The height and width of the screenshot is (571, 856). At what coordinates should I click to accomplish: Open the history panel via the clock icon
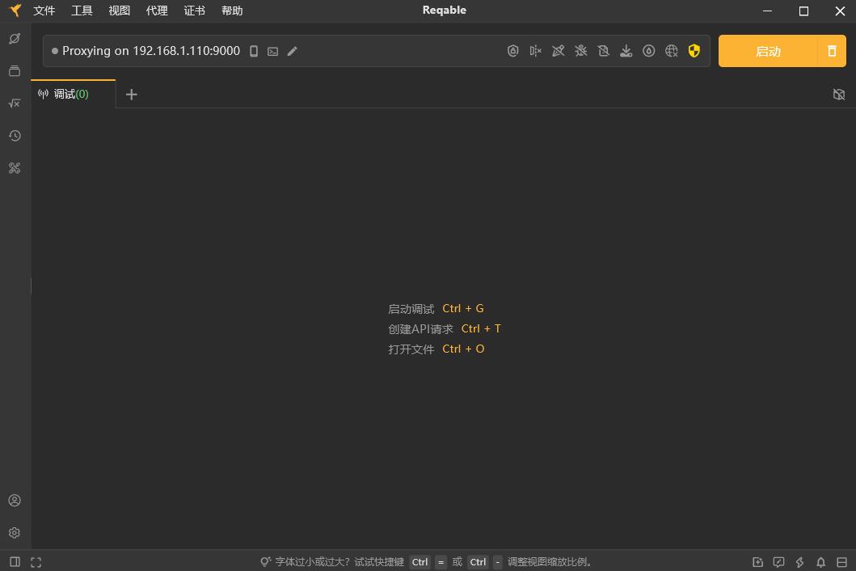tap(15, 136)
